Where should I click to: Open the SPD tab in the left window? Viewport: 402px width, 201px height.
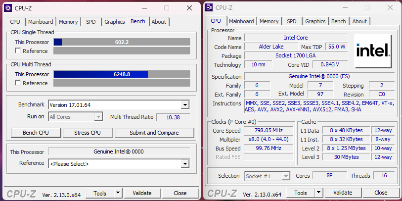pyautogui.click(x=91, y=22)
